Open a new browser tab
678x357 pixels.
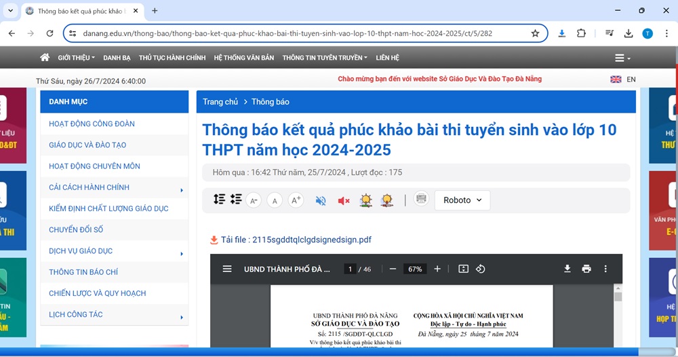pos(155,11)
